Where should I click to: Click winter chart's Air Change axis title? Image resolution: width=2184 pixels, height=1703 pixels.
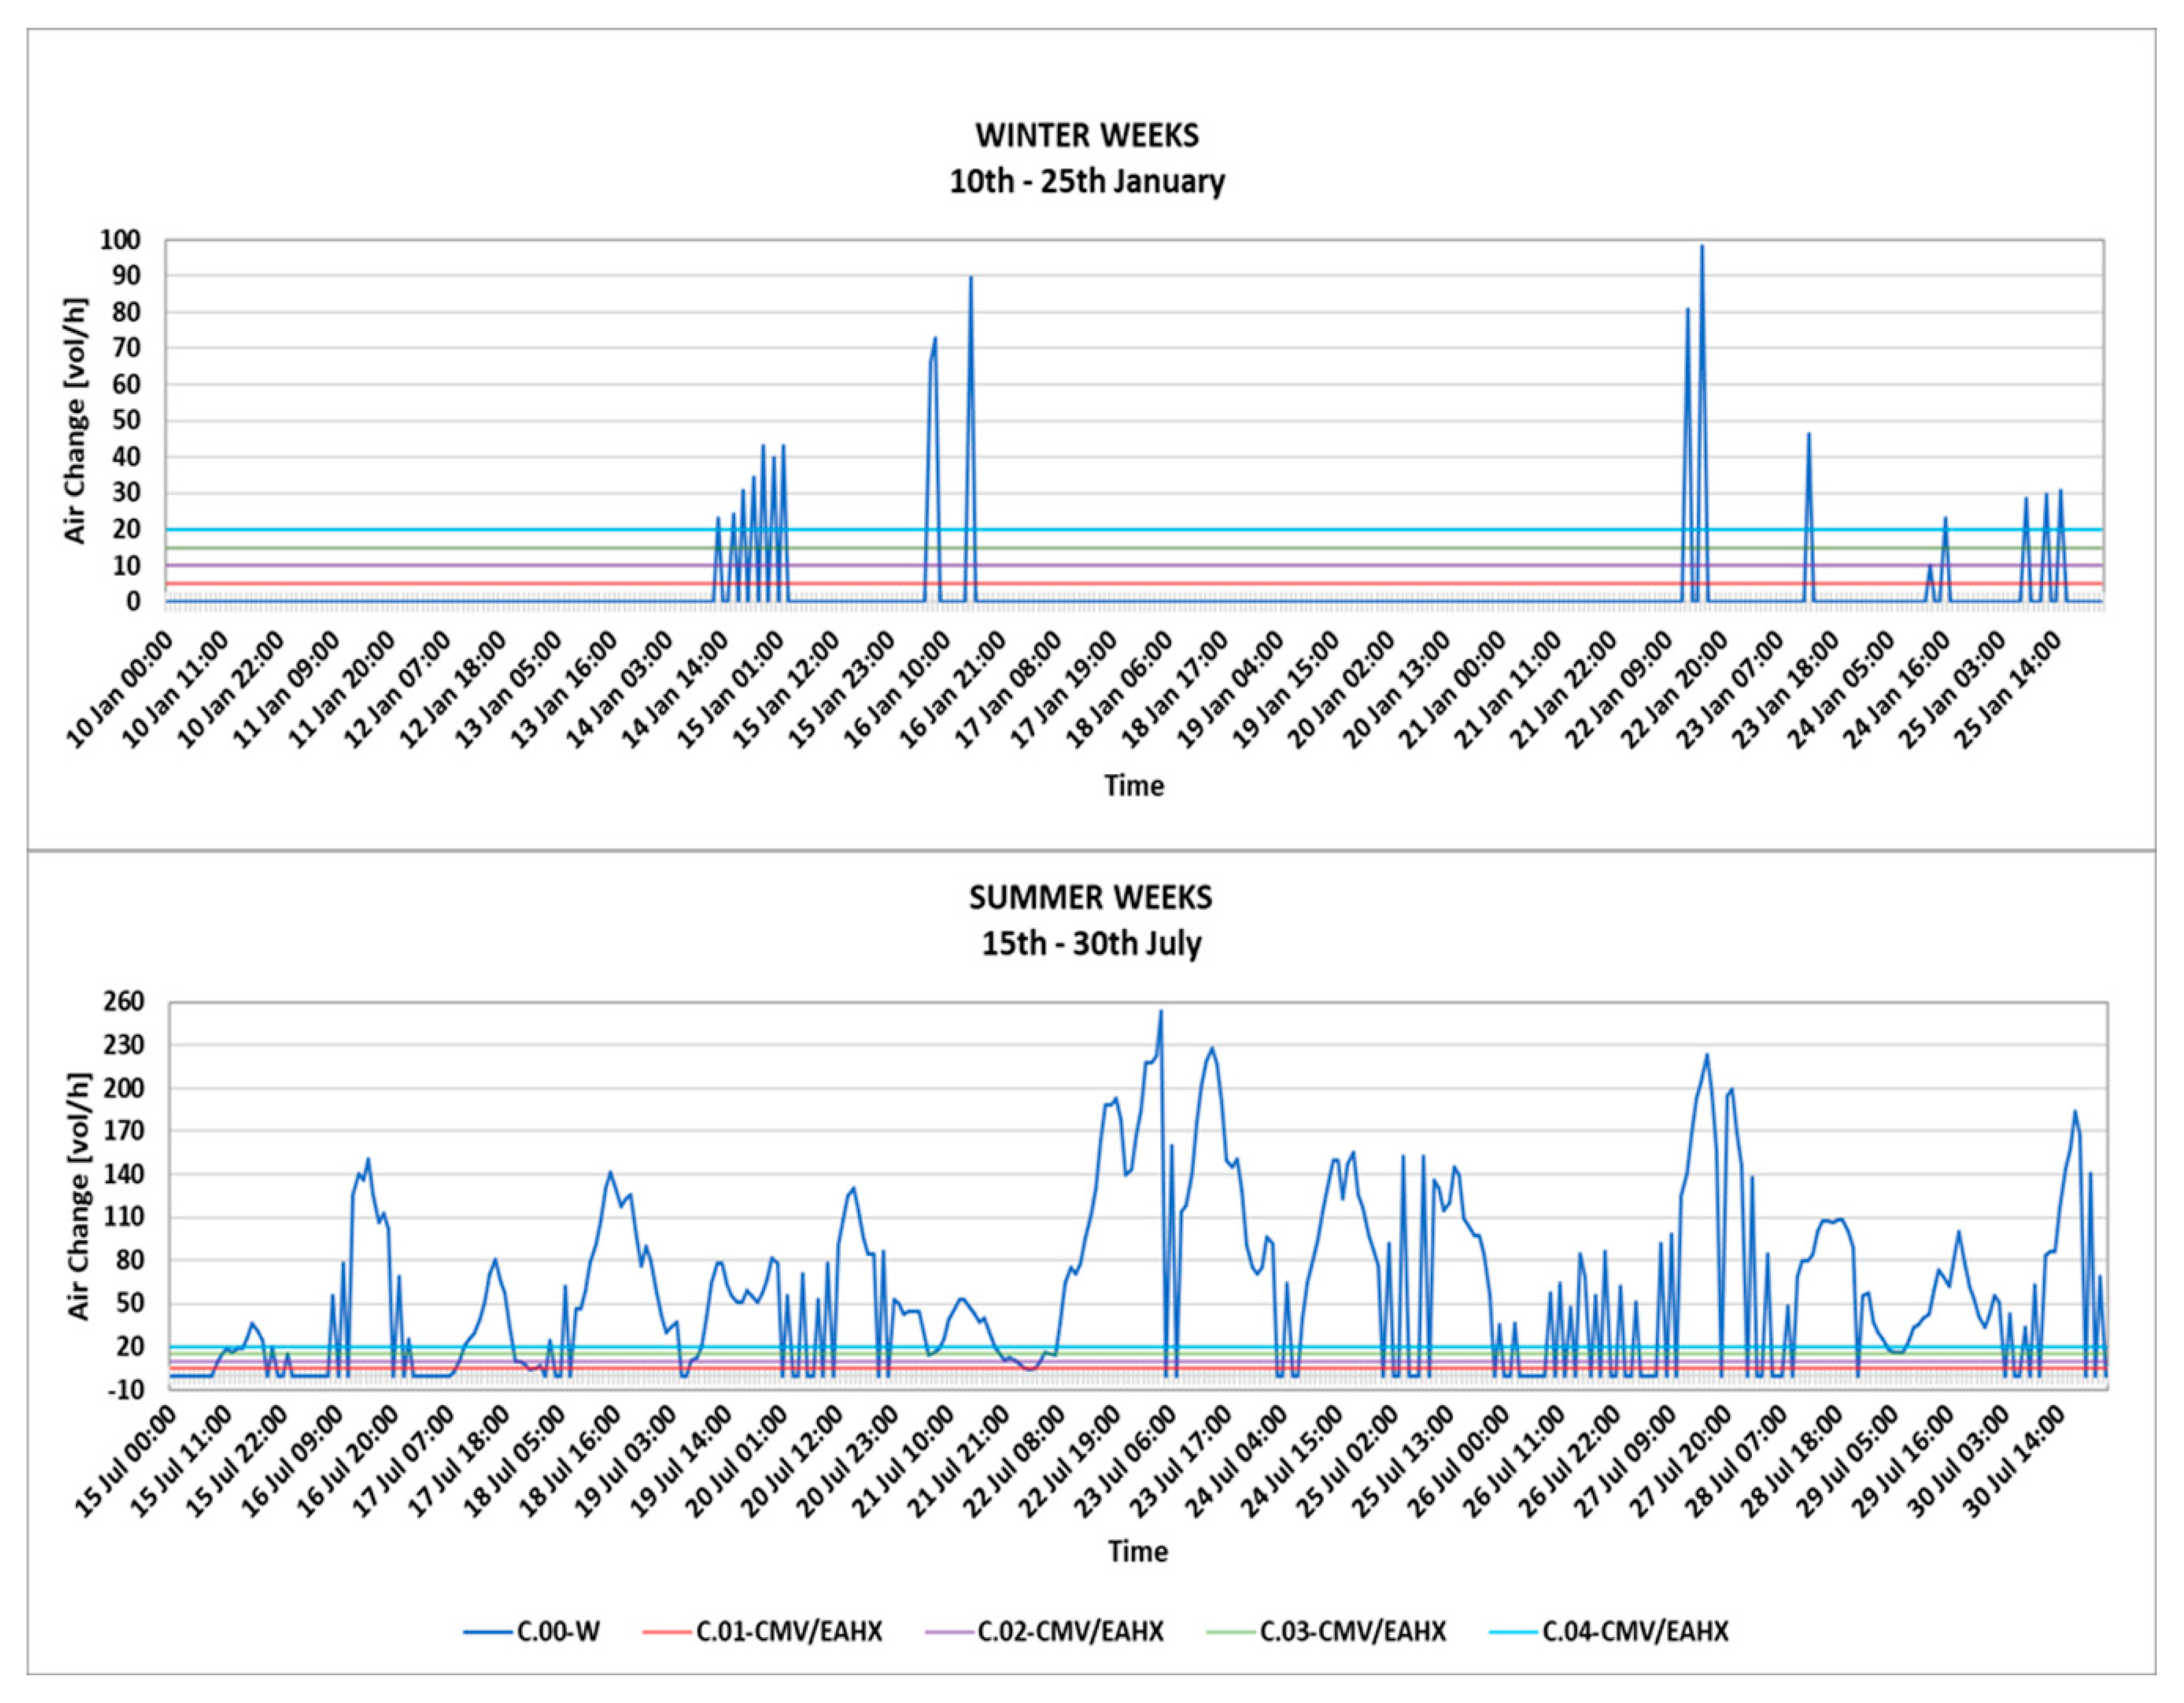click(76, 420)
